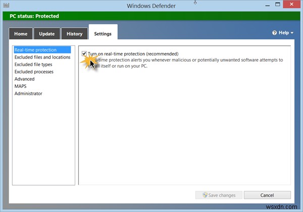Uncheck Turn on real-time protection checkbox
The width and height of the screenshot is (303, 212).
coord(84,54)
